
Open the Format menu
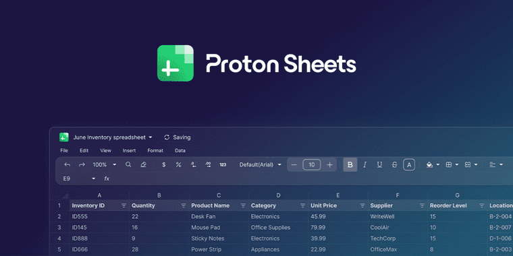(x=155, y=150)
